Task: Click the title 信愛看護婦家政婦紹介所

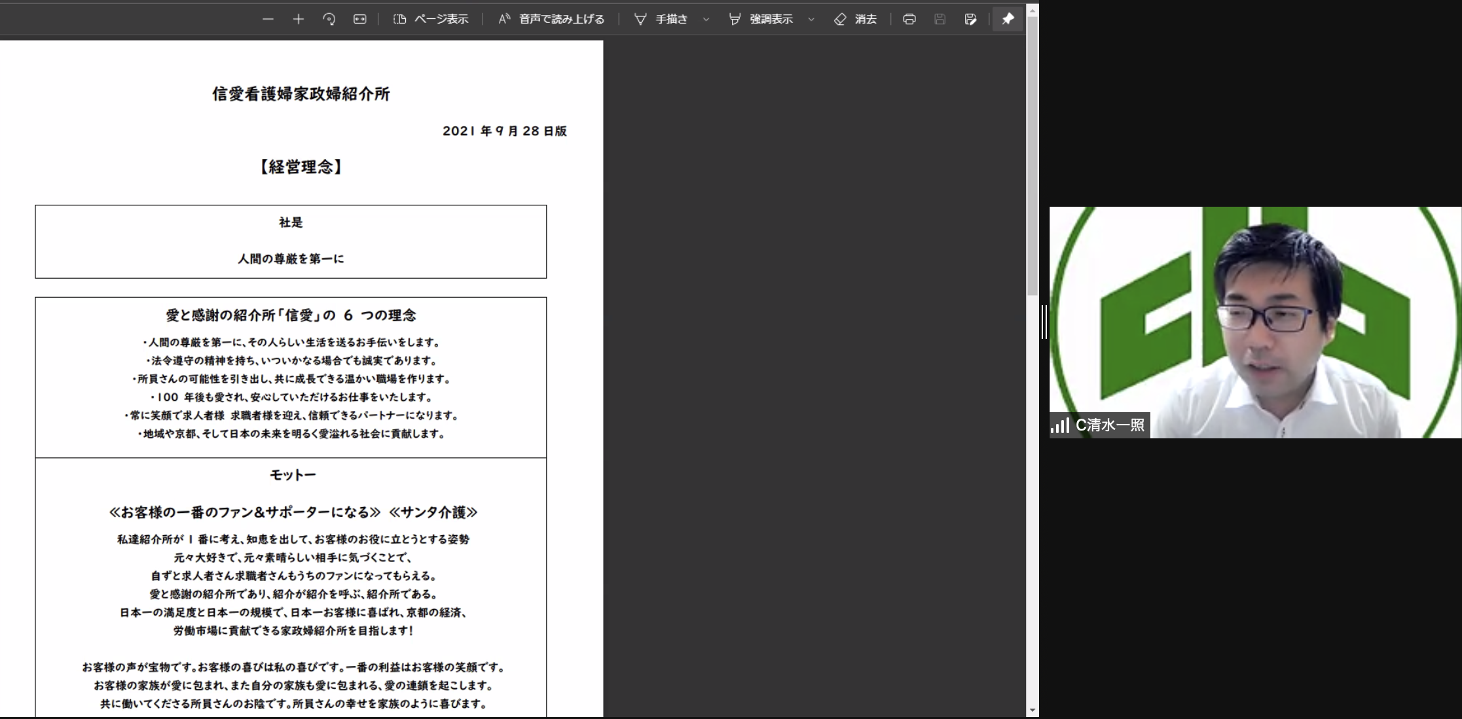Action: click(x=301, y=94)
